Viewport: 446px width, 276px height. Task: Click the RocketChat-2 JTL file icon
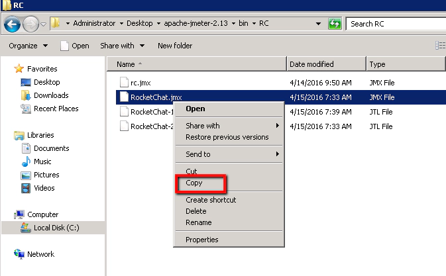pos(124,126)
